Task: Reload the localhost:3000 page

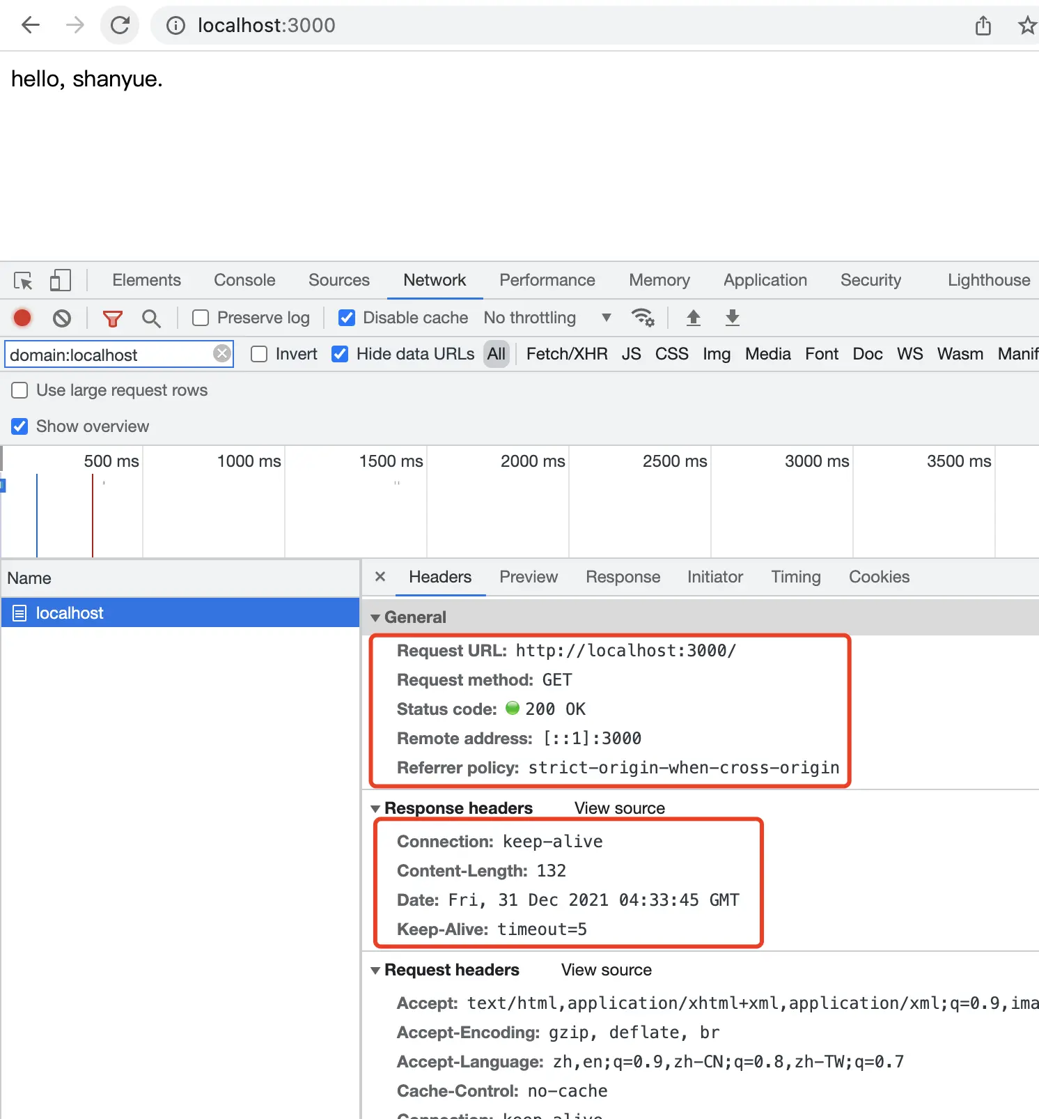Action: coord(120,25)
